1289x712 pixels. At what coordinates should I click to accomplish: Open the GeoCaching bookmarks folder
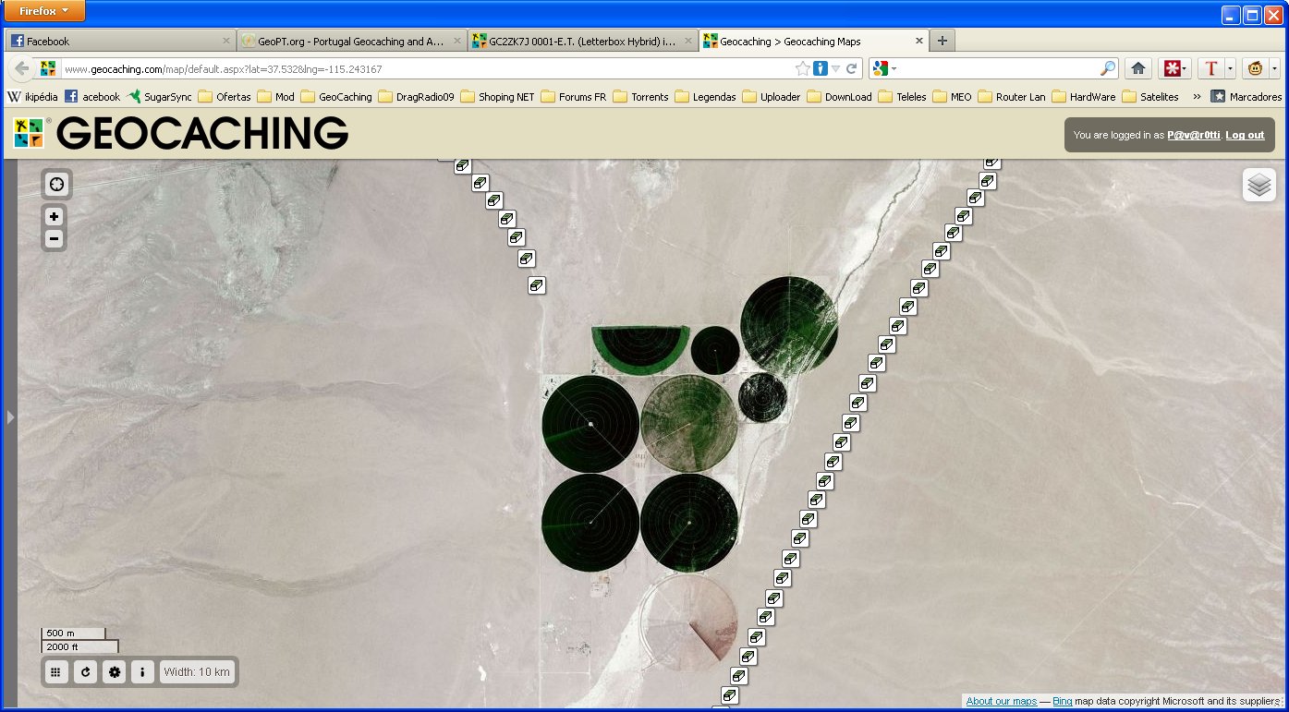[336, 96]
